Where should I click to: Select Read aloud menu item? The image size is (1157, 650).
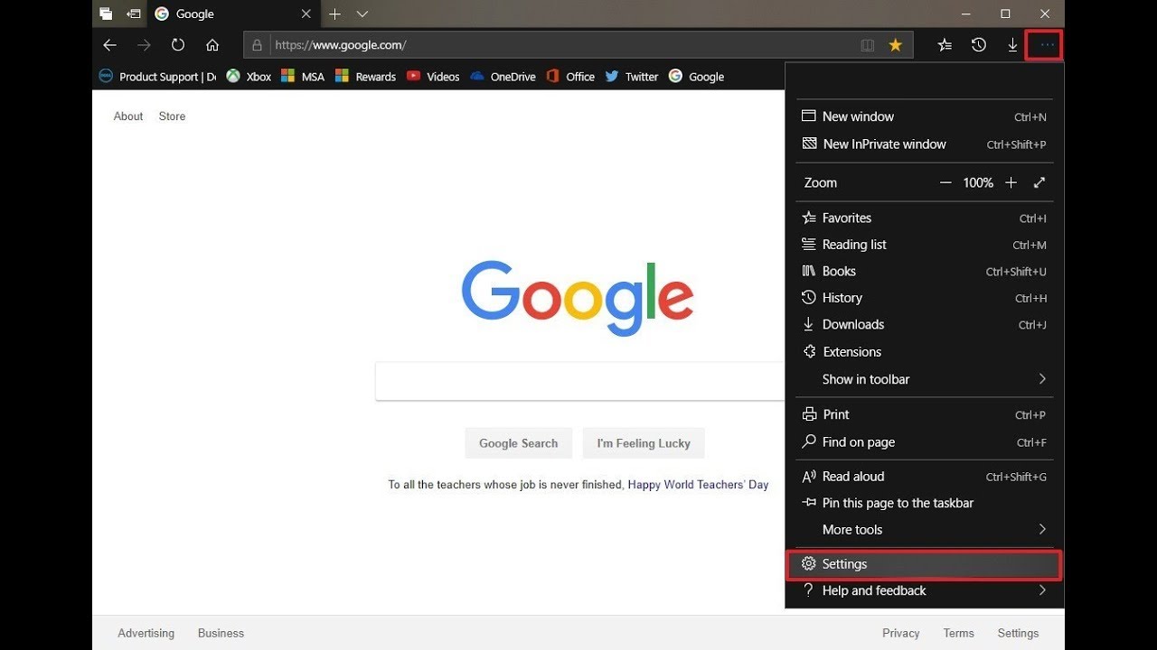point(925,477)
